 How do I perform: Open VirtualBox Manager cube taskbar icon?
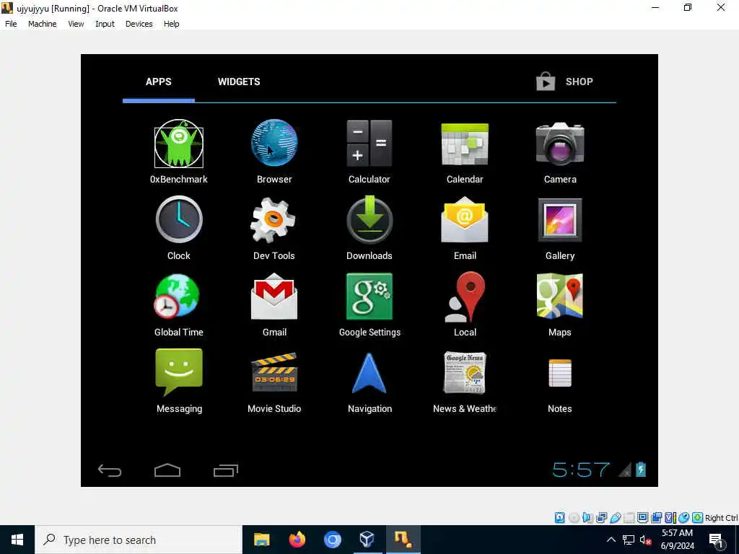(x=367, y=540)
